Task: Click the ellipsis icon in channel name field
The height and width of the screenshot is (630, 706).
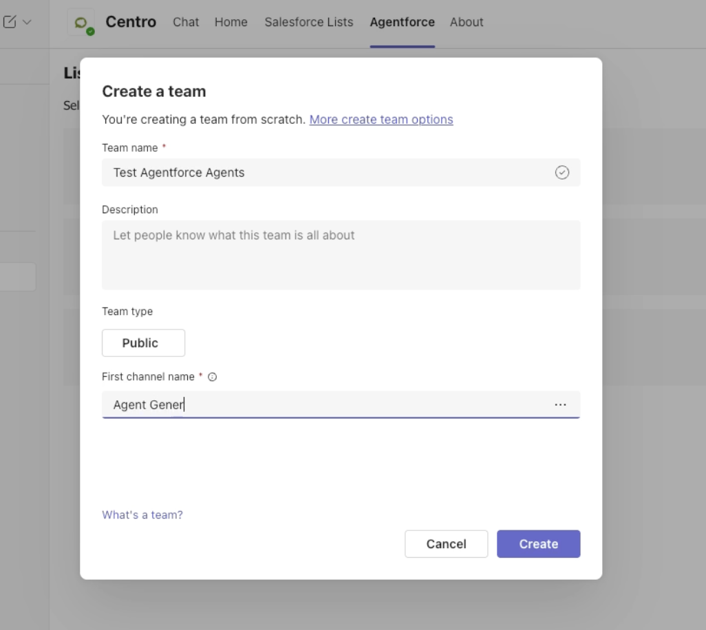Action: tap(561, 404)
